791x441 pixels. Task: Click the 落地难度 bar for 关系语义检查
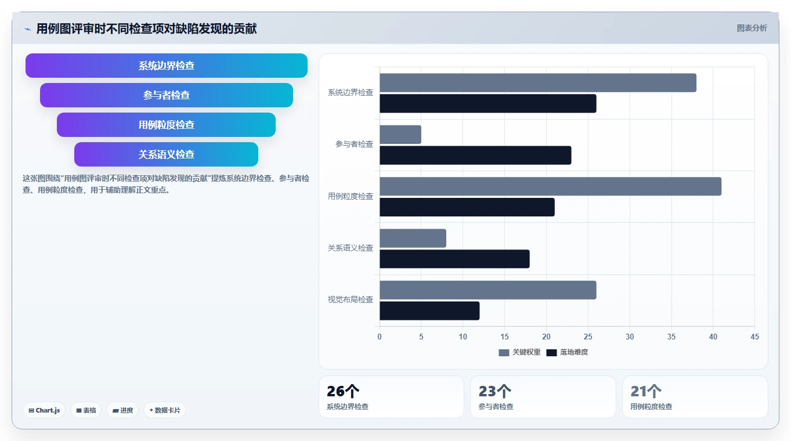point(454,259)
